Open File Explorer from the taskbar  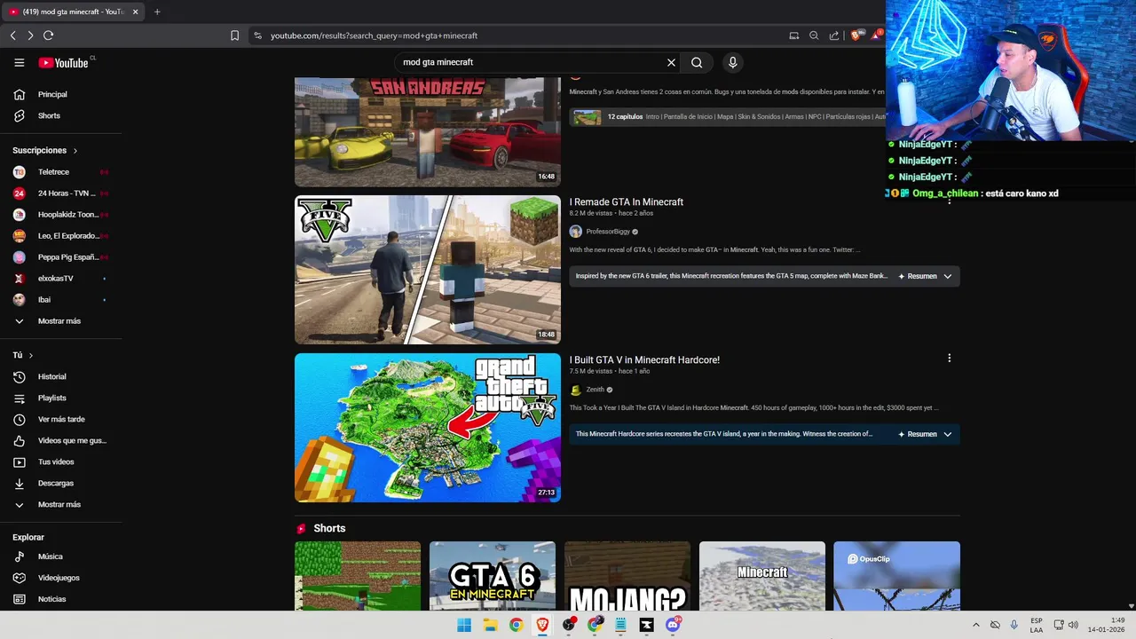490,625
